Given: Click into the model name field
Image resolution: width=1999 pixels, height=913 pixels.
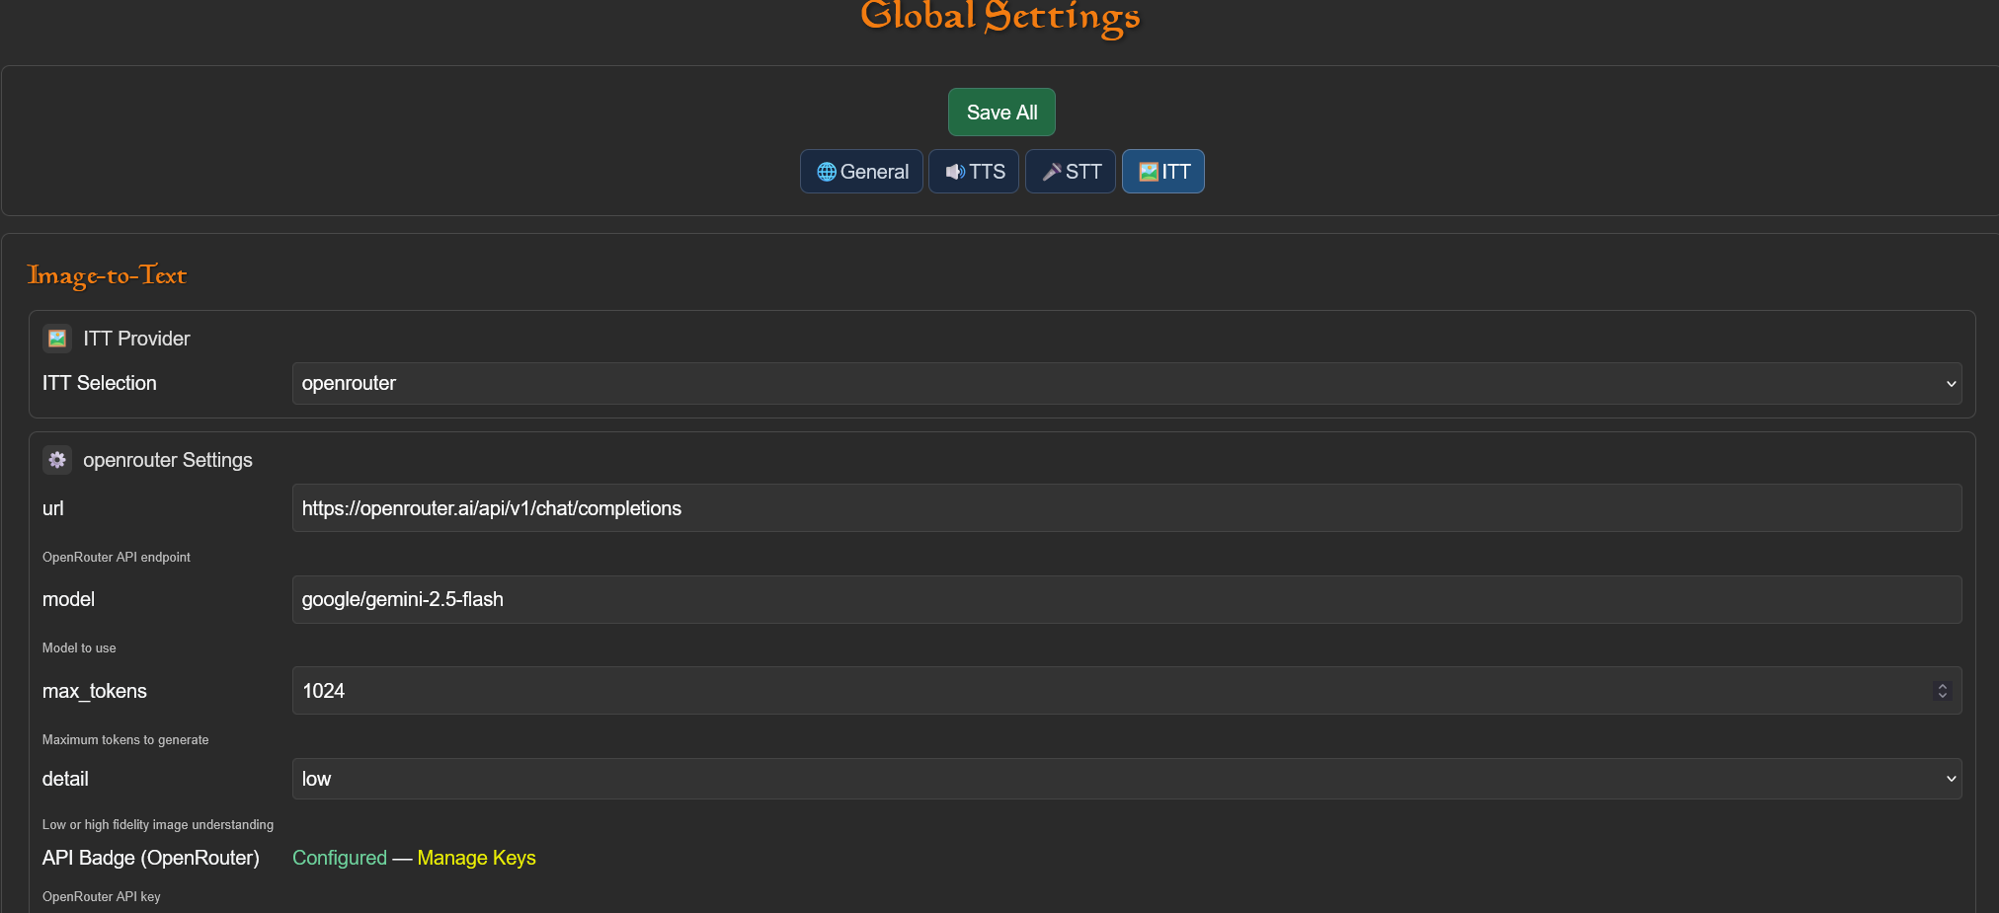Looking at the screenshot, I should pyautogui.click(x=1126, y=599).
